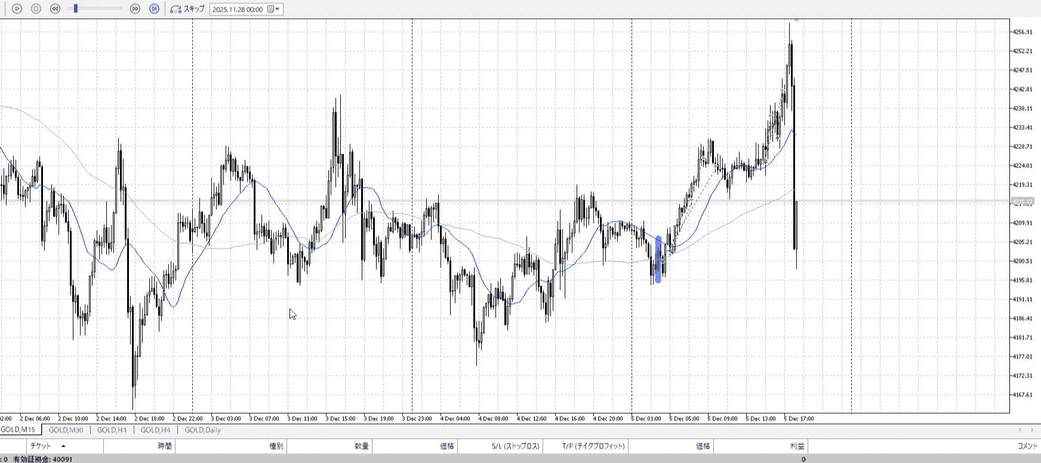Sort orders by チケット column header
Screen dimensions: 1041x463
[x=41, y=446]
